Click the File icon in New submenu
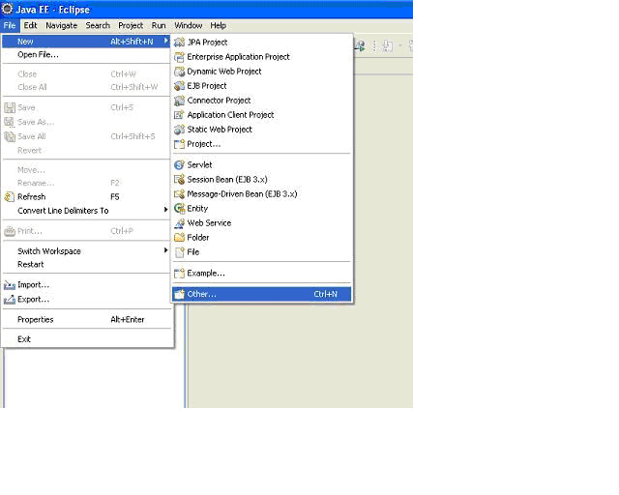The height and width of the screenshot is (495, 619). [x=179, y=252]
